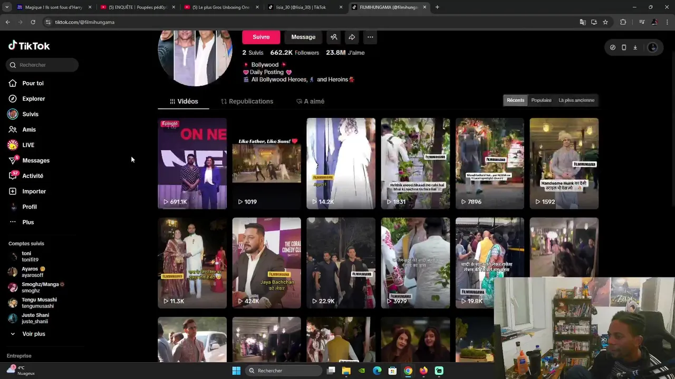Bookmark this page with star icon
Screen dimensions: 675x379
[x=605, y=22]
